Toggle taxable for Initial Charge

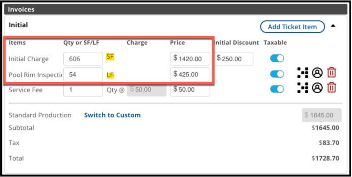(277, 59)
